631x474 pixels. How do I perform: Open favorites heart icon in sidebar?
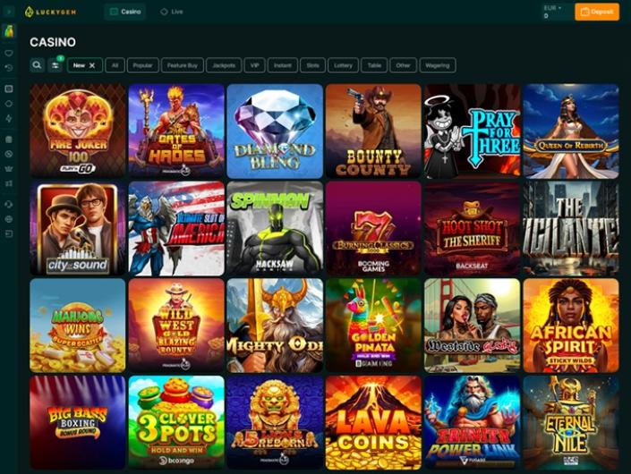coord(9,53)
